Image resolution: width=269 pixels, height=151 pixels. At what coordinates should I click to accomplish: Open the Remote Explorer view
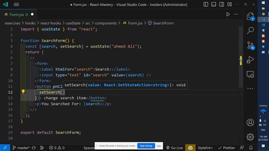click(x=251, y=74)
